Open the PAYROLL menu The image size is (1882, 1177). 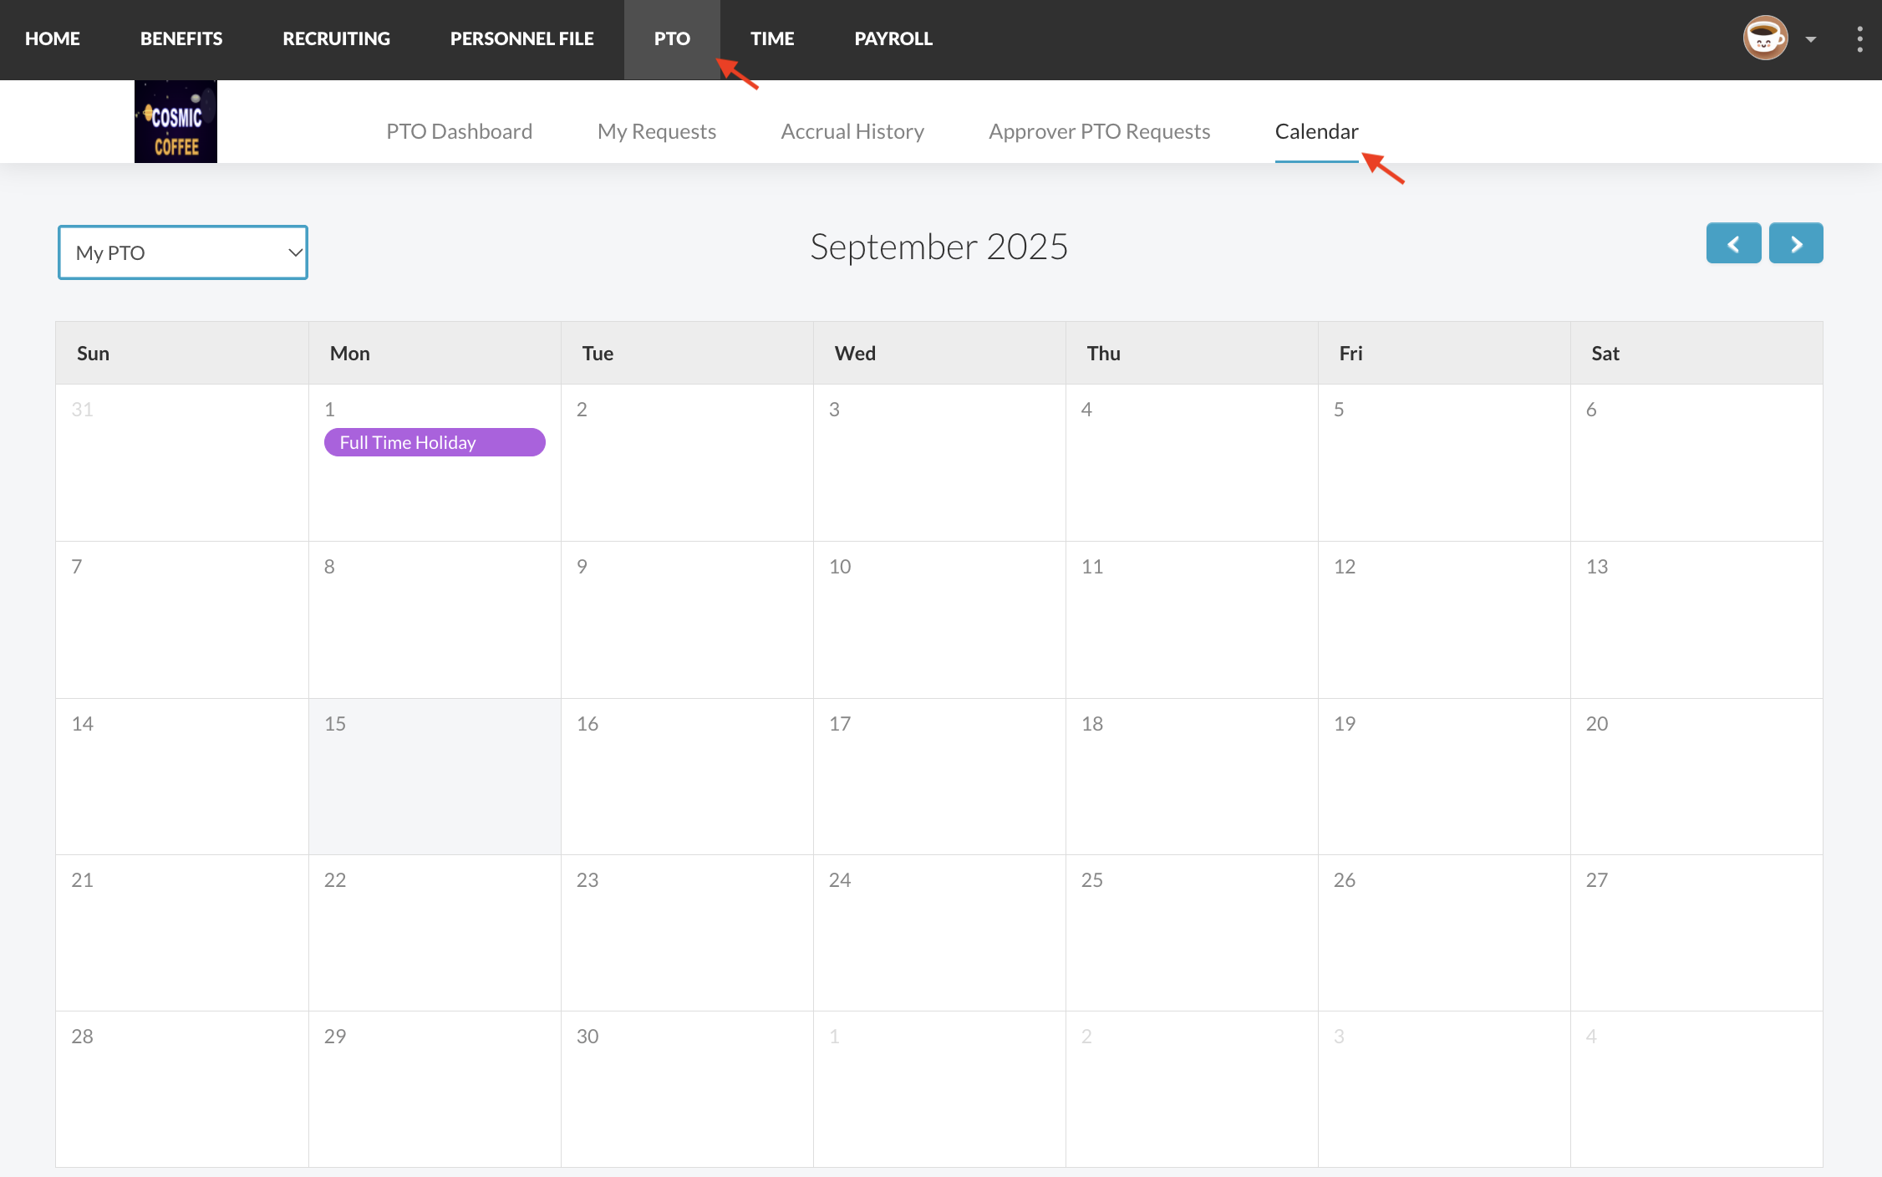click(x=893, y=38)
